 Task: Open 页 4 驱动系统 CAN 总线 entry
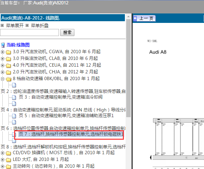[x=63, y=110]
